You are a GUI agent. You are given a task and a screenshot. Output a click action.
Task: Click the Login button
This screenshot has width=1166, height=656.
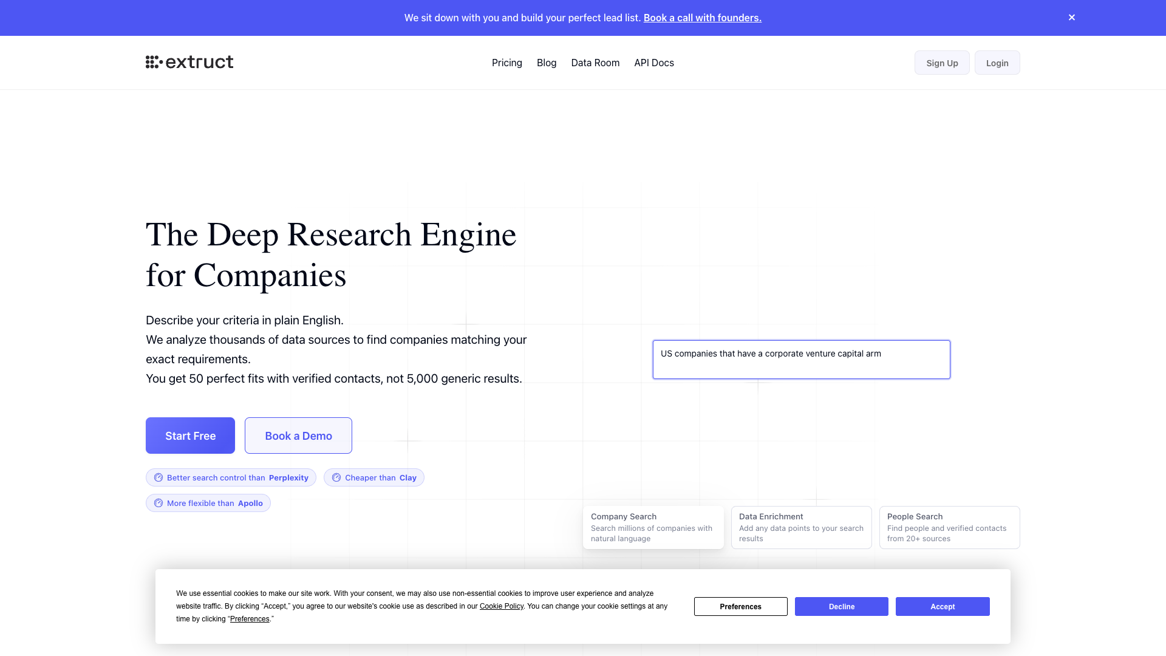click(x=997, y=63)
